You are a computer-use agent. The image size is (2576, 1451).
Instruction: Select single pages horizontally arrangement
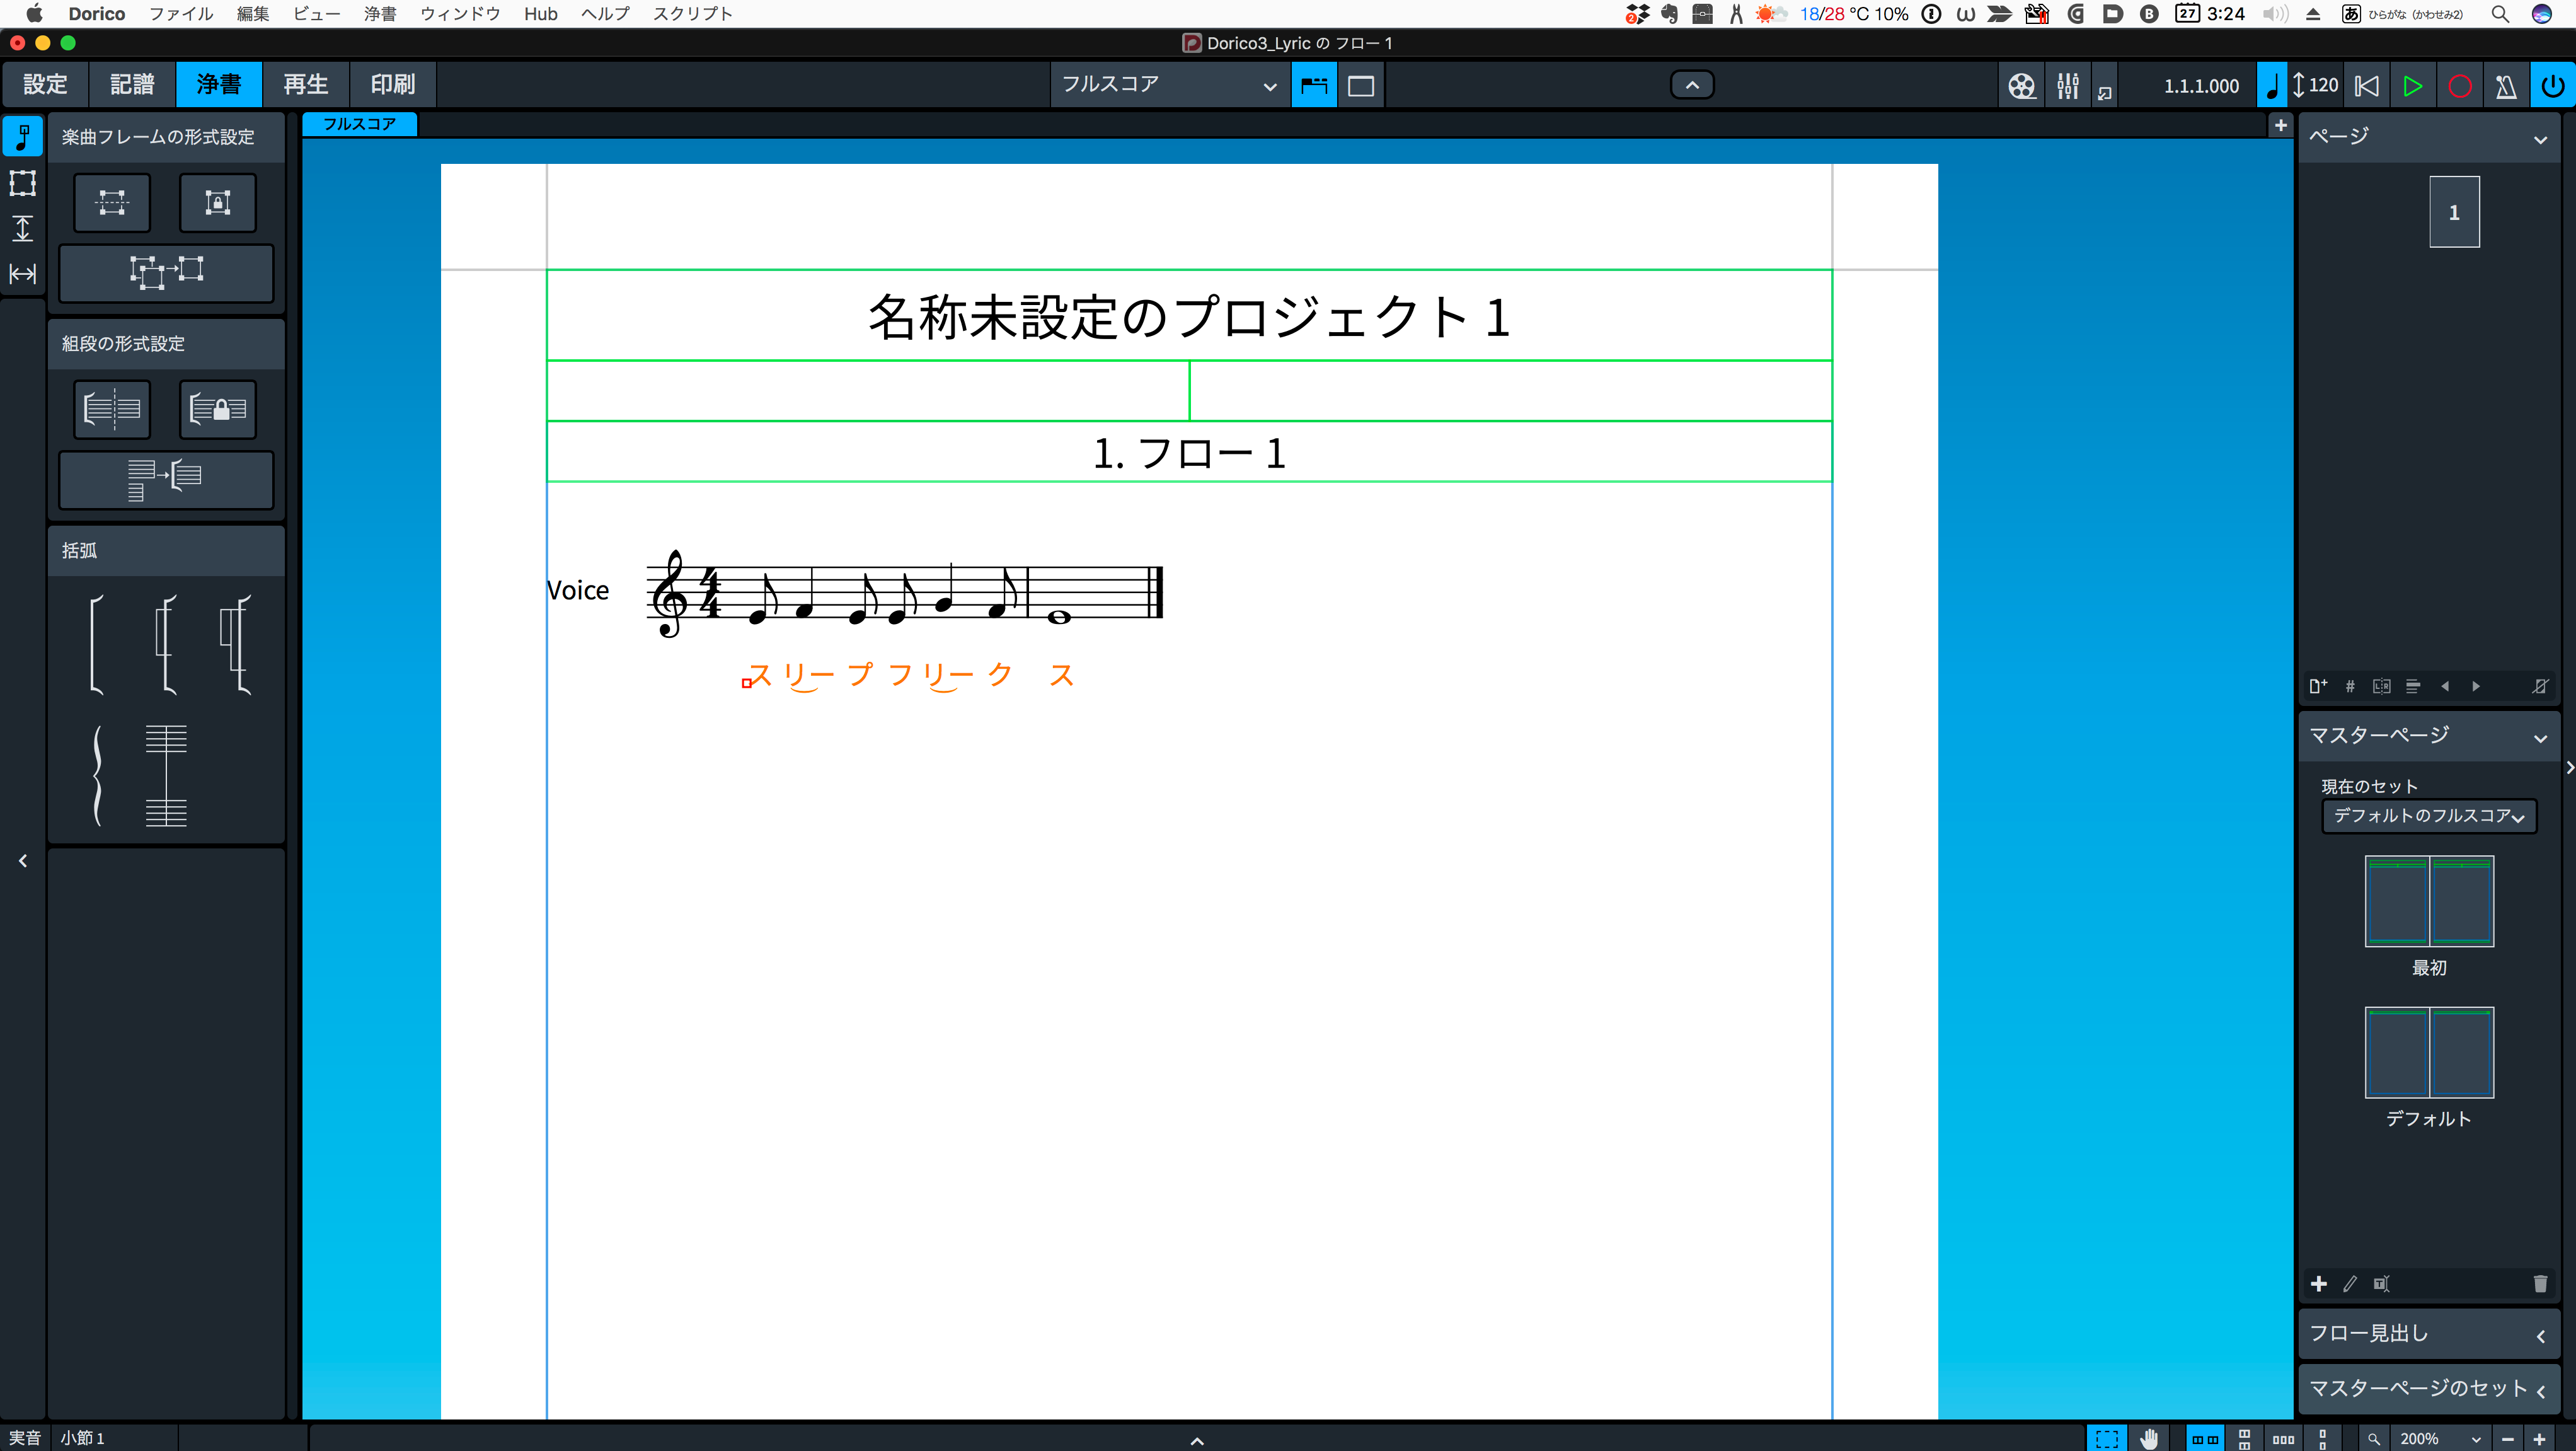2283,1439
